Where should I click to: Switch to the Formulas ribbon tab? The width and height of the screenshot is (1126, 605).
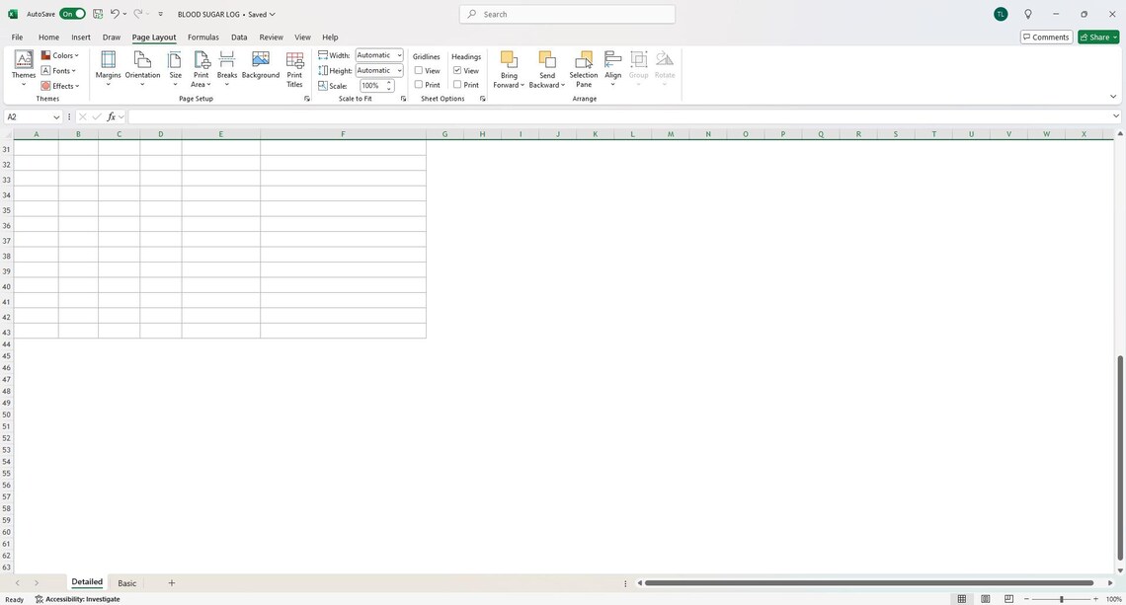coord(203,37)
